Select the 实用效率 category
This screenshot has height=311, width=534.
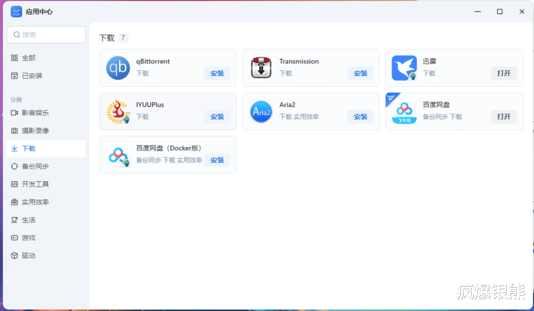coord(46,202)
